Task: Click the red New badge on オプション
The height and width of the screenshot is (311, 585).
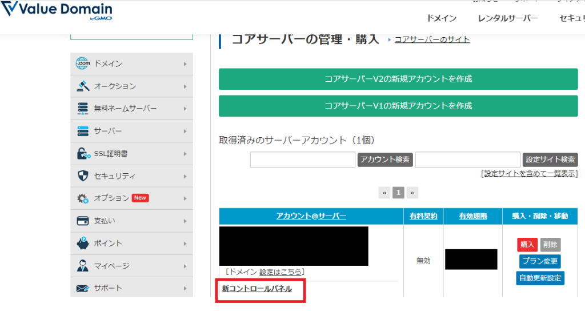Action: (x=141, y=198)
